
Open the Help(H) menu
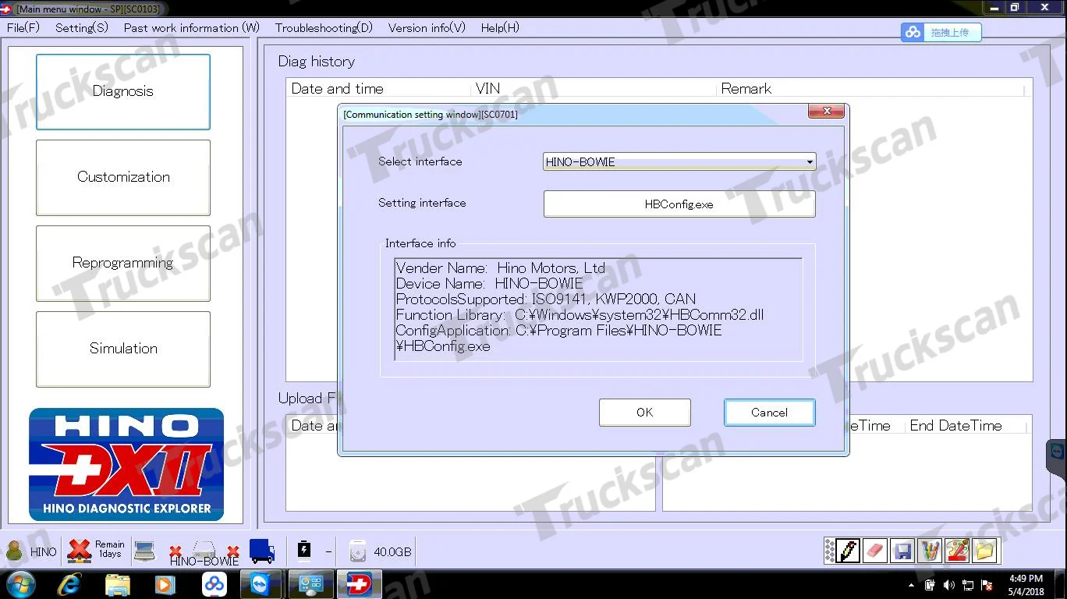tap(500, 27)
